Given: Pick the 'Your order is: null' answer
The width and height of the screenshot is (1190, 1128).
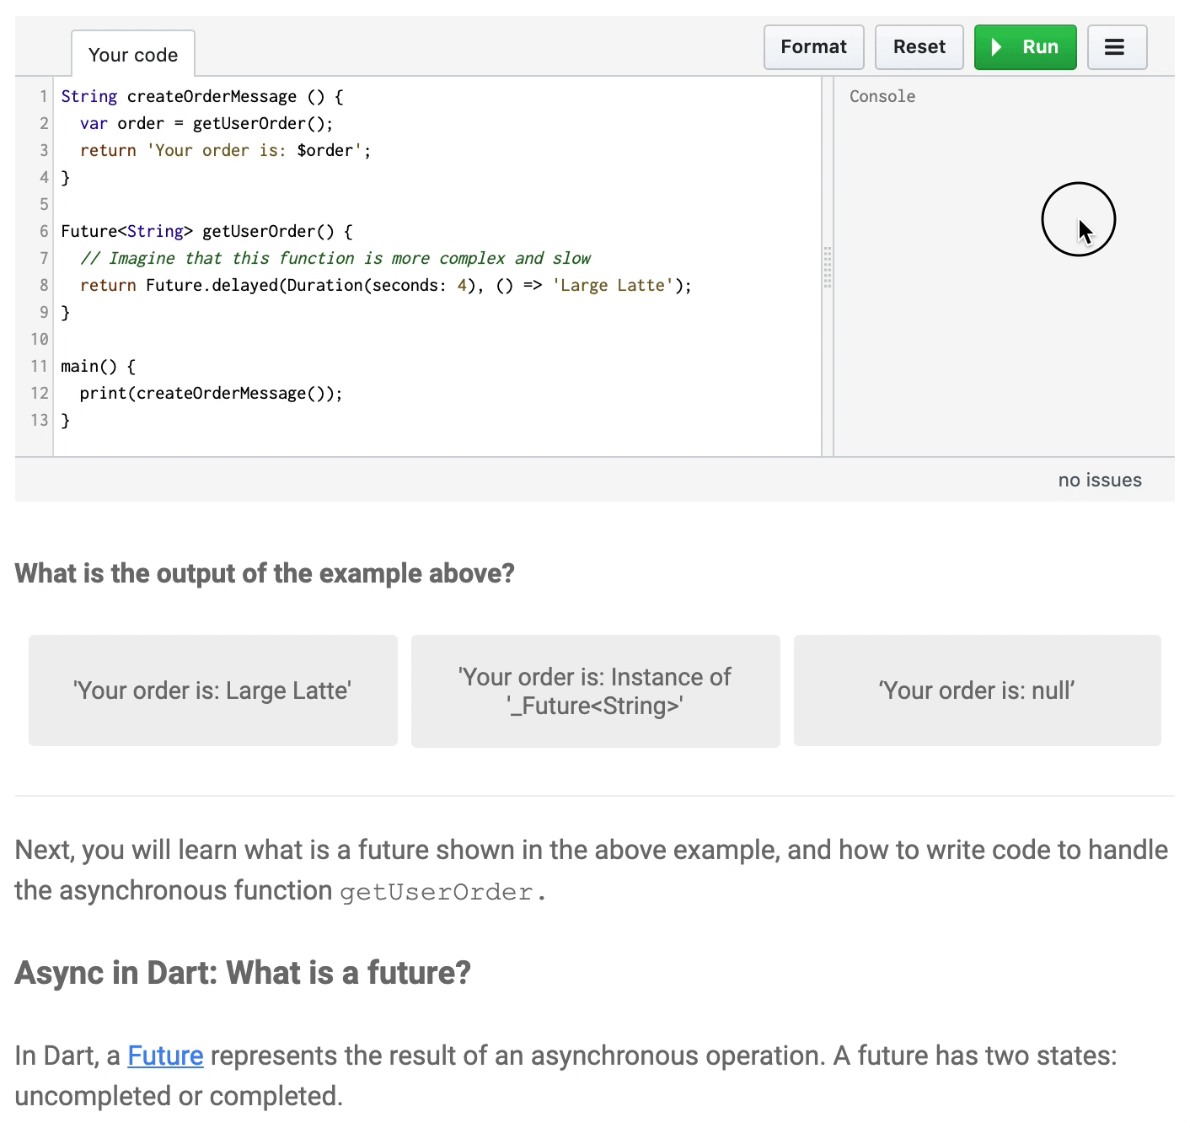Looking at the screenshot, I should click(x=977, y=690).
